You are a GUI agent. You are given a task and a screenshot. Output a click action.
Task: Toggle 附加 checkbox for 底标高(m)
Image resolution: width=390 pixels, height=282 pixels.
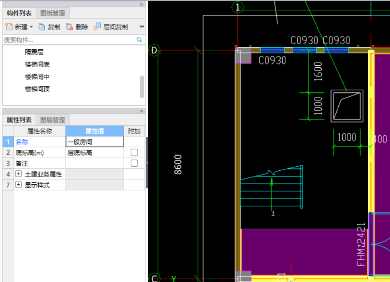point(134,152)
